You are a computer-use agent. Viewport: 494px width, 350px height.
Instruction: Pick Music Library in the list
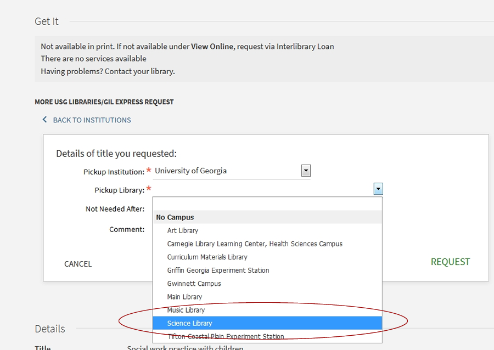coord(186,310)
